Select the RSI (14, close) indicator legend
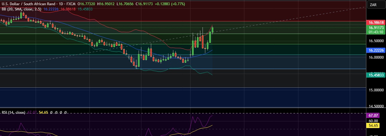The width and height of the screenshot is (386, 136). (x=14, y=112)
